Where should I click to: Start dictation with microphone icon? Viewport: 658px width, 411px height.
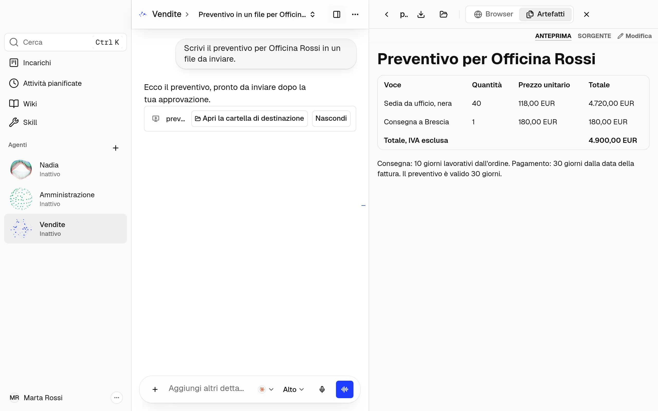click(x=322, y=389)
